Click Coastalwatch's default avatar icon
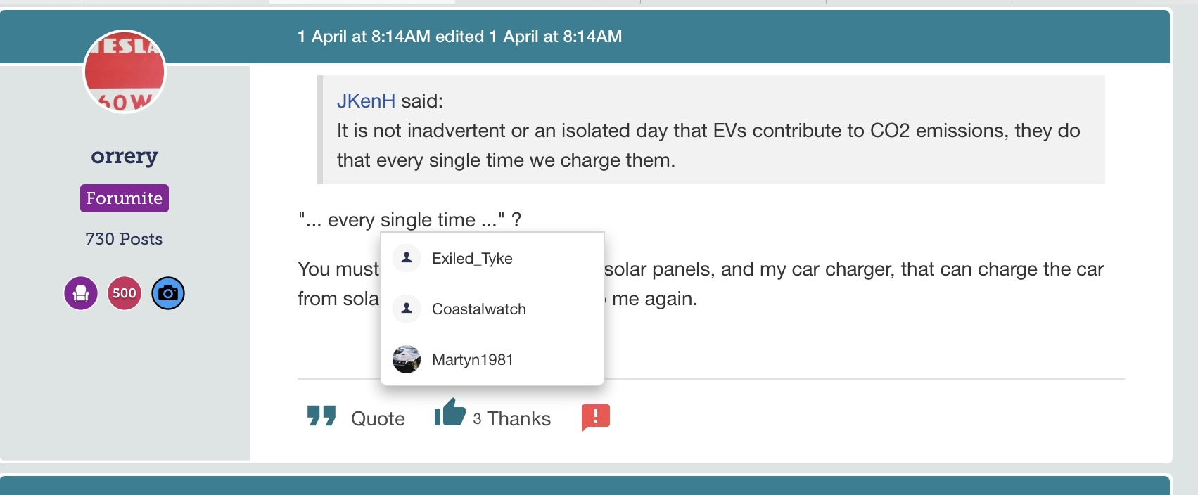1198x495 pixels. coord(407,309)
